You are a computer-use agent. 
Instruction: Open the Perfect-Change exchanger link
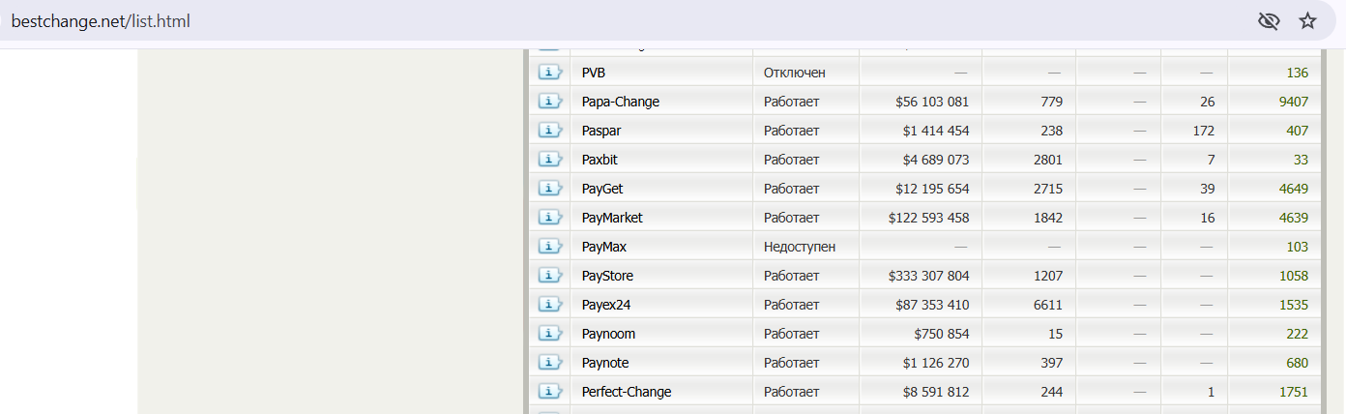coord(627,392)
